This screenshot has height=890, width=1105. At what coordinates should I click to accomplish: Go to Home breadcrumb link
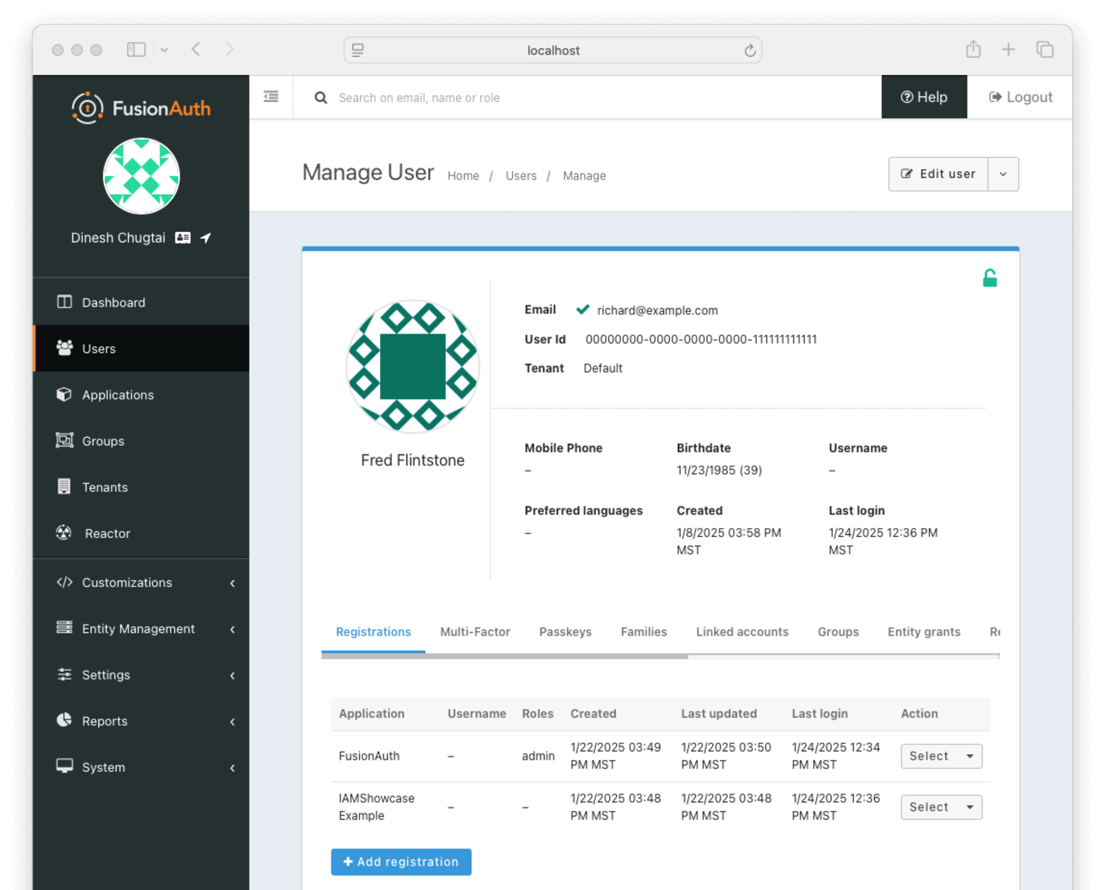click(x=463, y=176)
